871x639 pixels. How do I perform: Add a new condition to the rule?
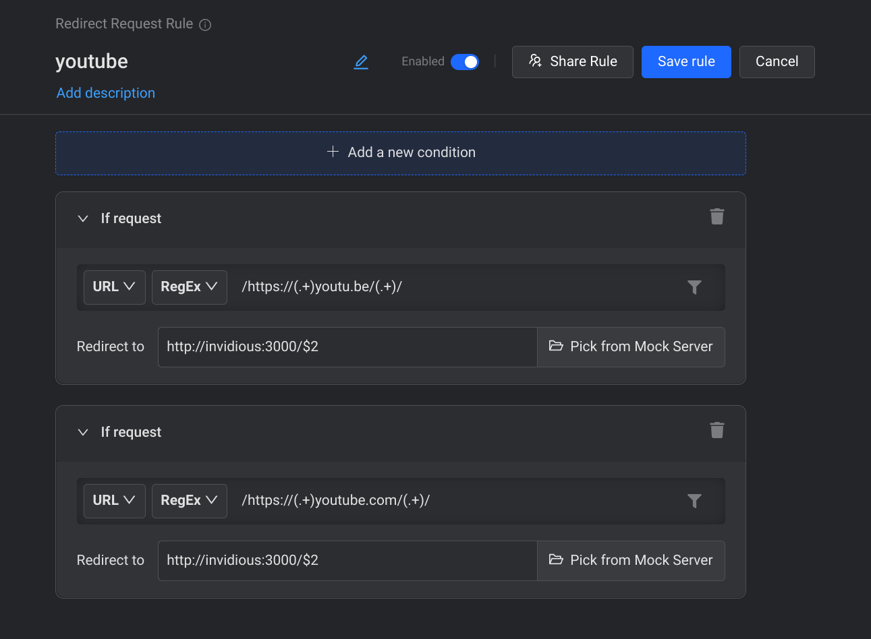tap(401, 153)
